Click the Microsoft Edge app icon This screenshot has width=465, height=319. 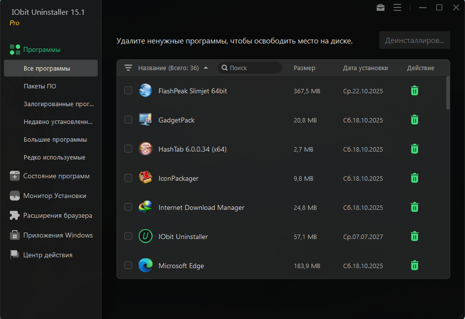pyautogui.click(x=145, y=266)
